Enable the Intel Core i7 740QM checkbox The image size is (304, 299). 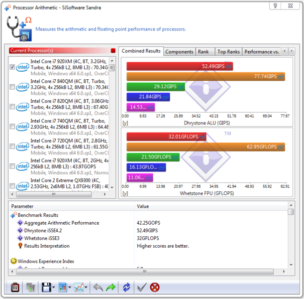tap(12, 127)
